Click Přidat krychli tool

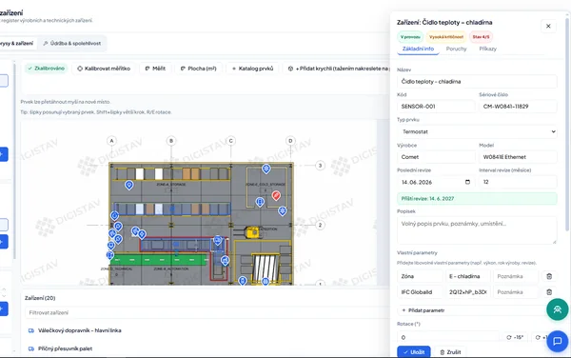[337, 69]
